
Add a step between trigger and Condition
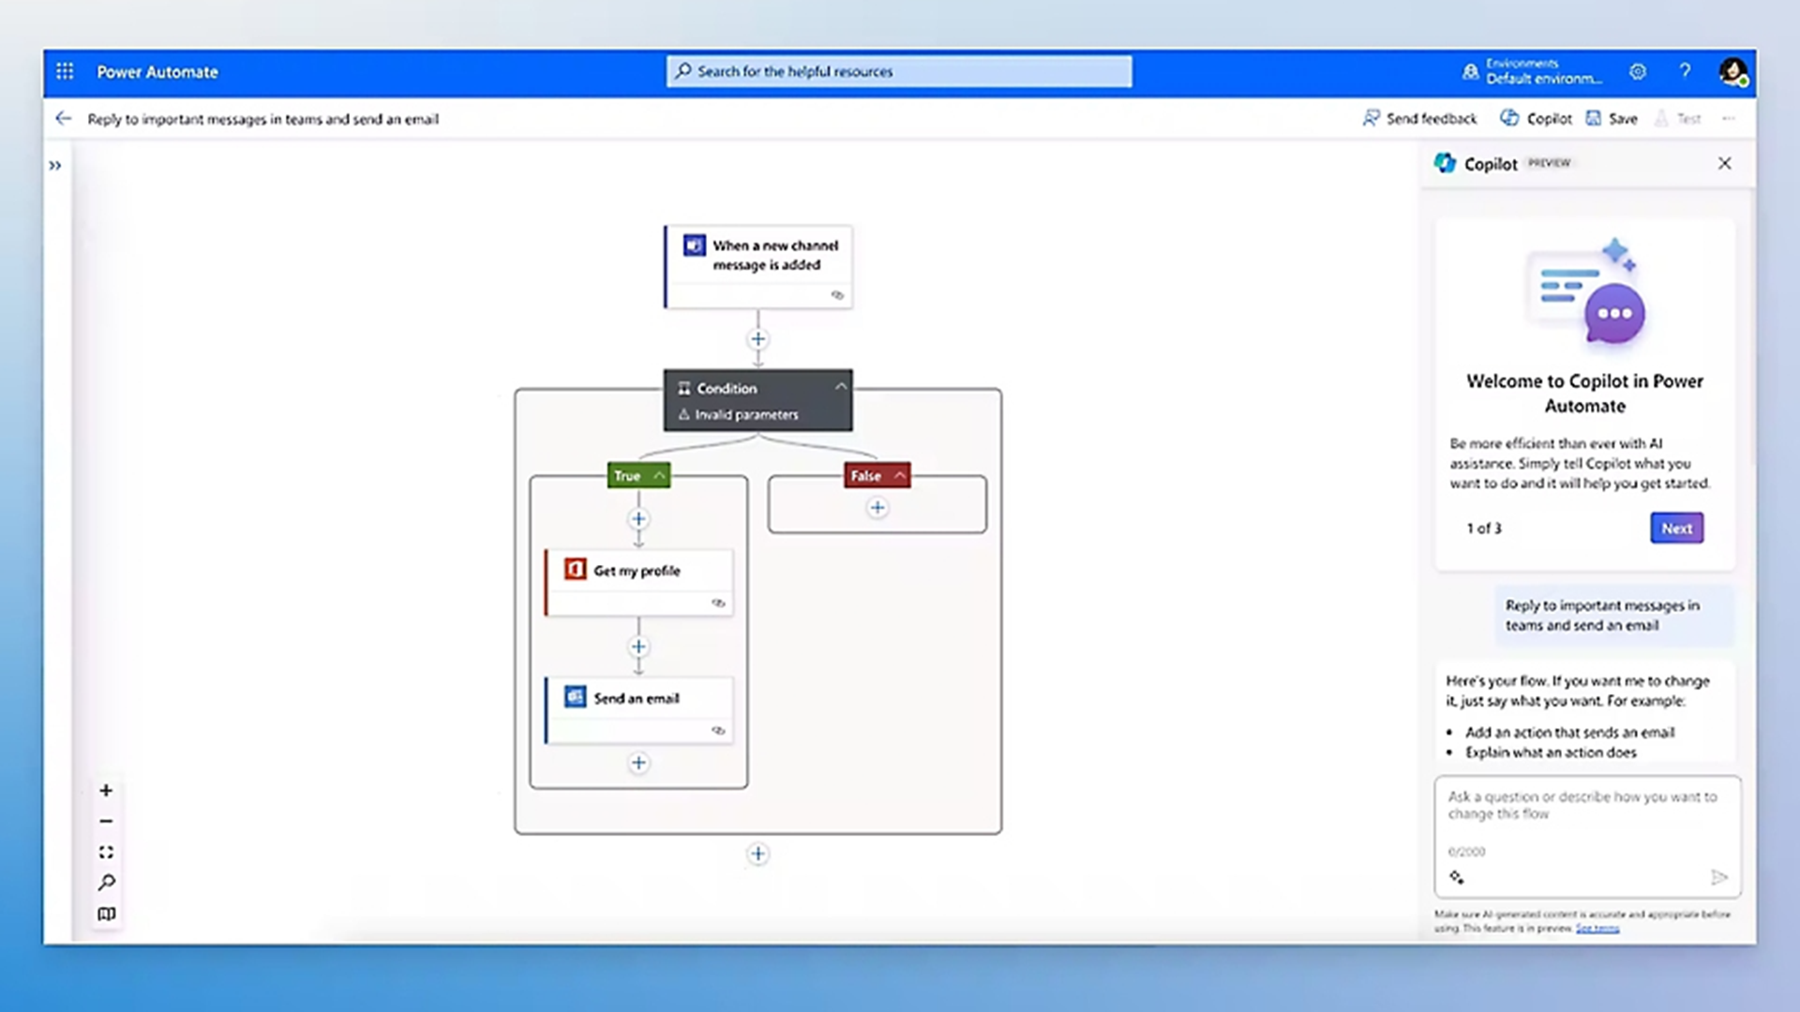758,339
